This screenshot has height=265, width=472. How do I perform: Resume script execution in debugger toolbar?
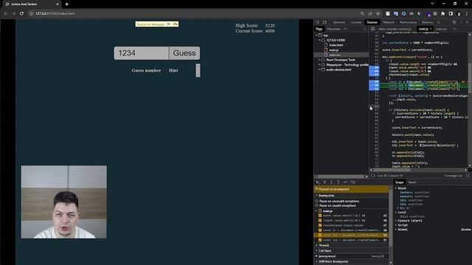click(x=318, y=182)
